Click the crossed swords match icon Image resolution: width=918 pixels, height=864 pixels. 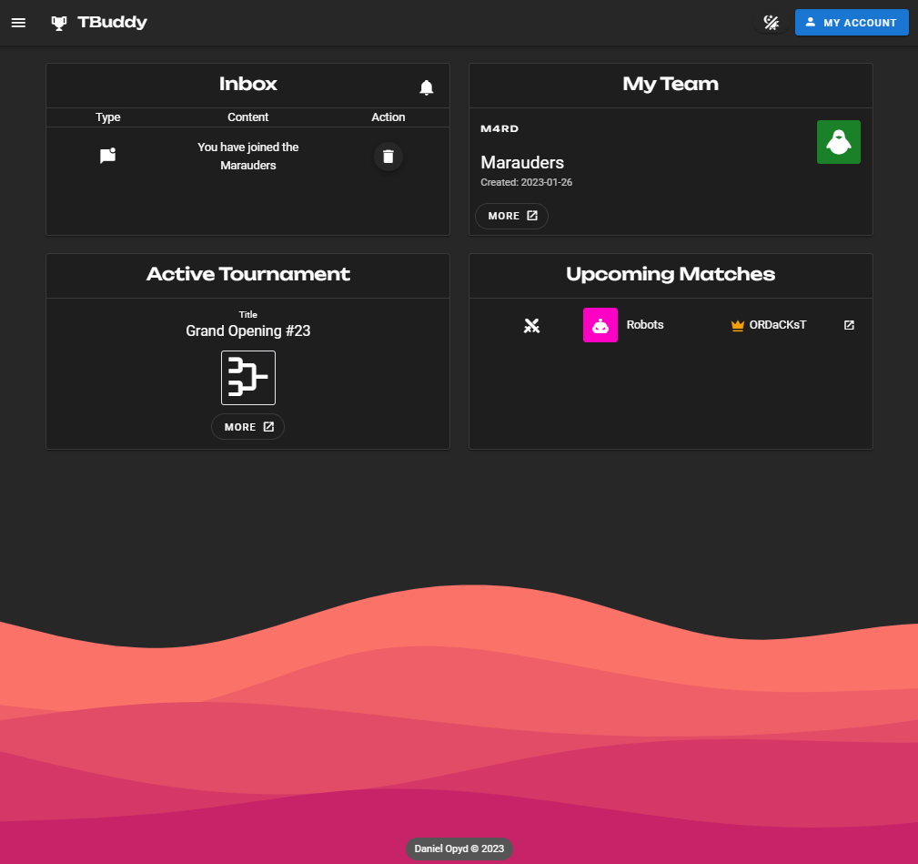531,326
